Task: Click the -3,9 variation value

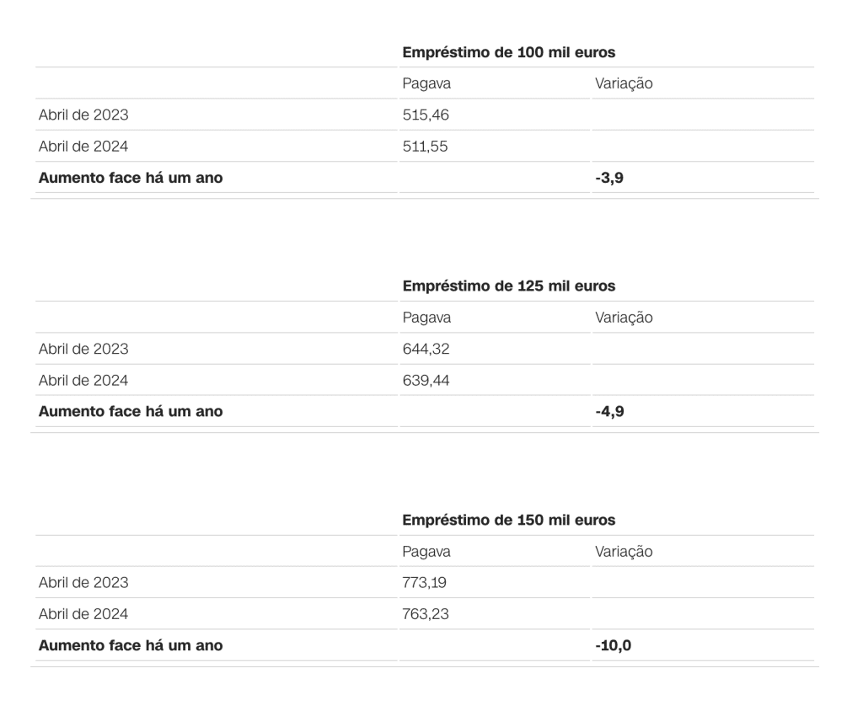Action: (x=609, y=178)
